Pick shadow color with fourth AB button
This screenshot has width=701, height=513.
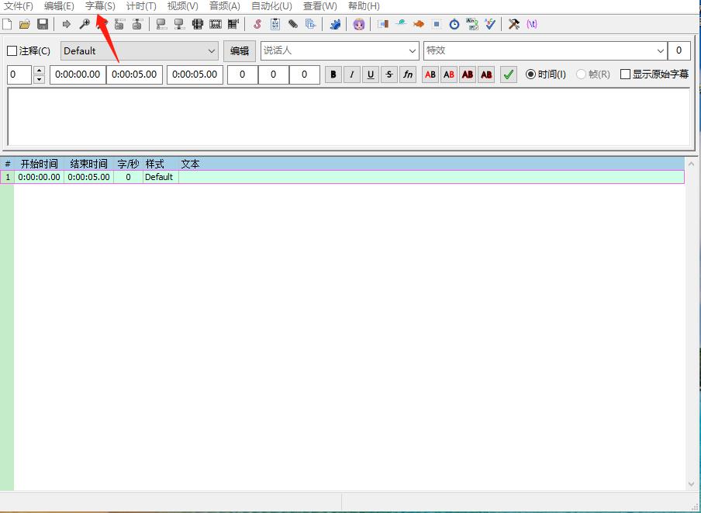click(x=486, y=75)
